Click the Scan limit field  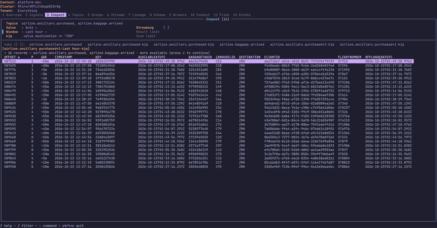pos(146,36)
